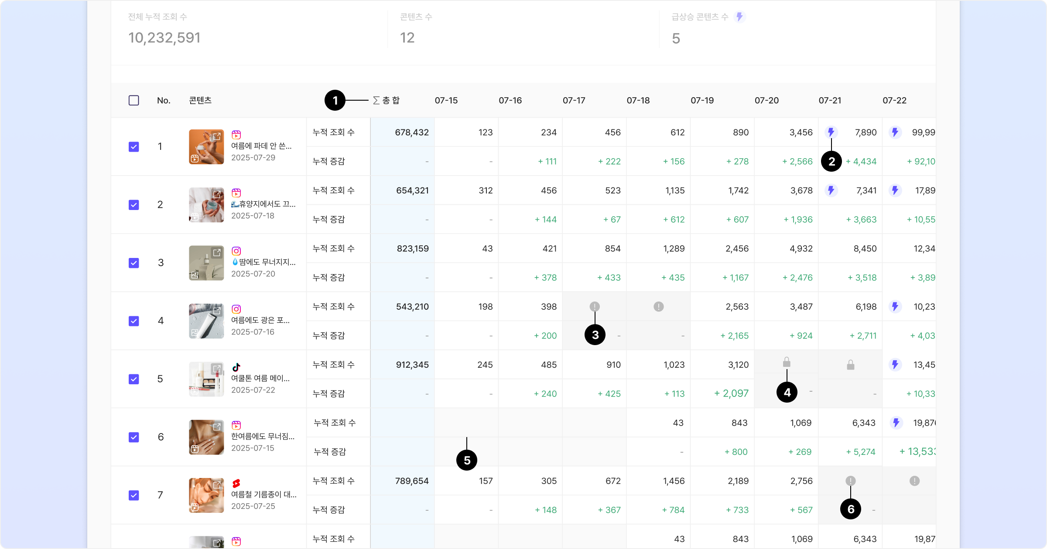
Task: Toggle the checkbox for row 7
Action: (x=134, y=495)
